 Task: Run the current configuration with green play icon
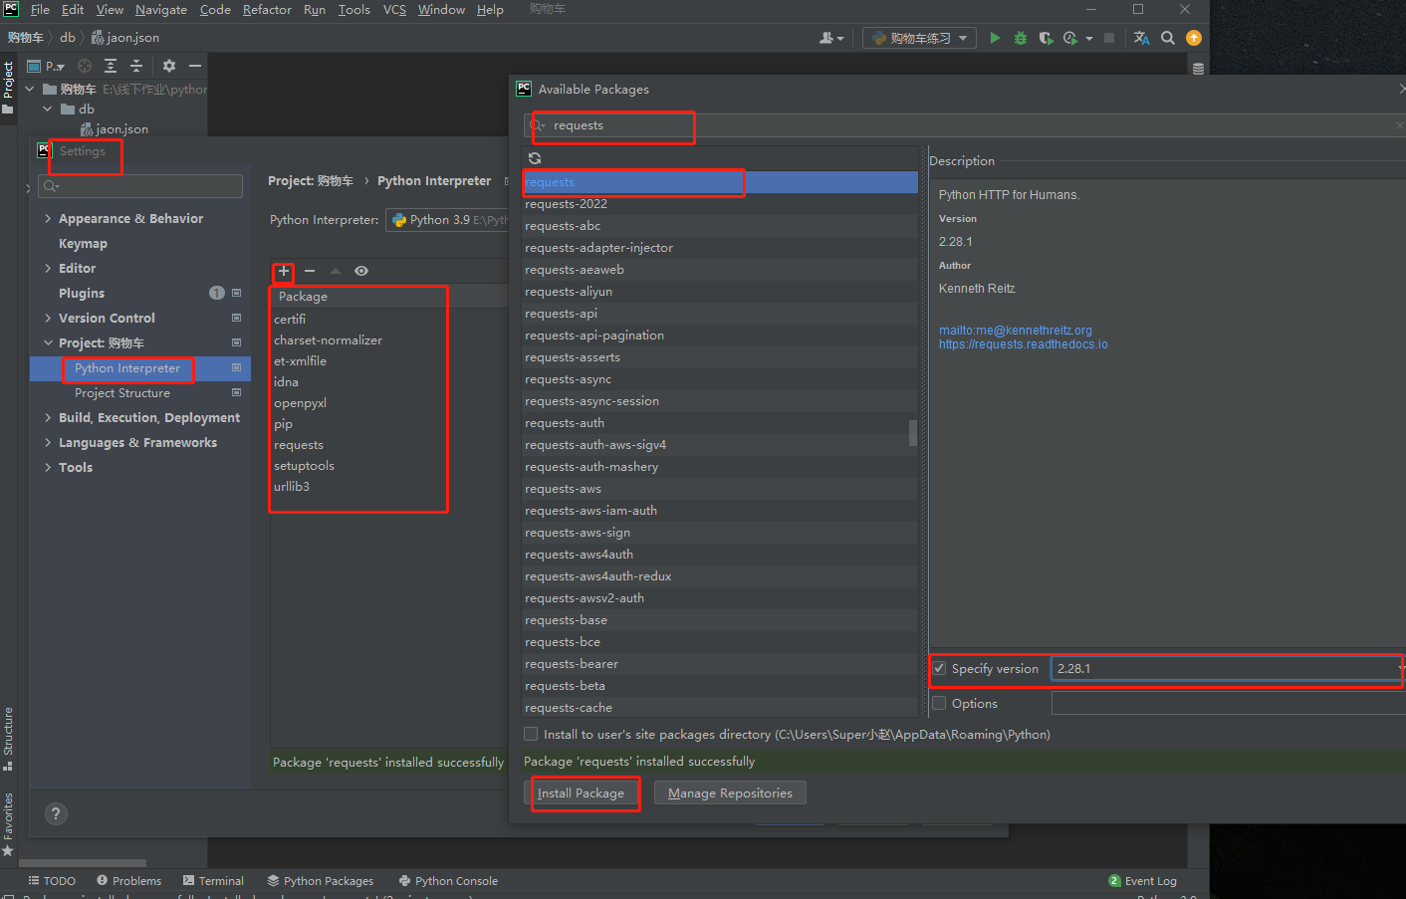click(x=995, y=38)
